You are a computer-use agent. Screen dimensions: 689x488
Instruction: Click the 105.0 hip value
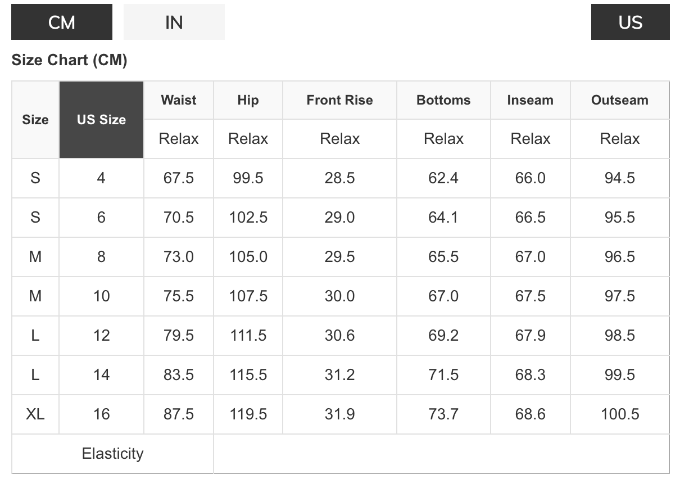point(248,257)
